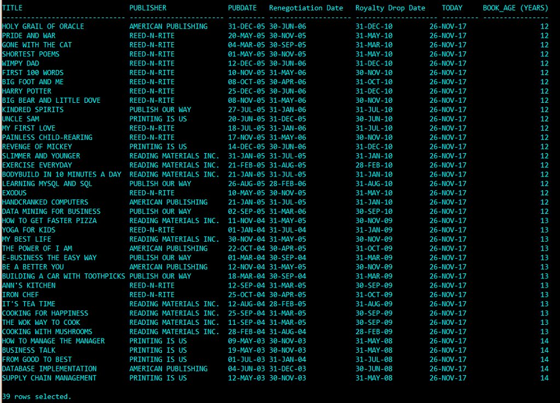Select the BOOK_AGE (YEARS) header

click(515, 8)
